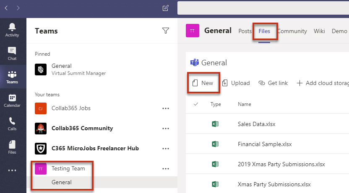
Task: Open more options for Collab365 Community
Action: (166, 129)
